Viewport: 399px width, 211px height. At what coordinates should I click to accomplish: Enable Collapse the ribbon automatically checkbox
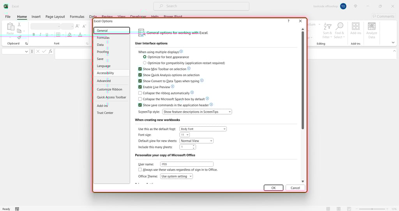click(140, 93)
